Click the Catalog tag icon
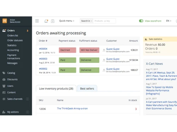 (4, 73)
